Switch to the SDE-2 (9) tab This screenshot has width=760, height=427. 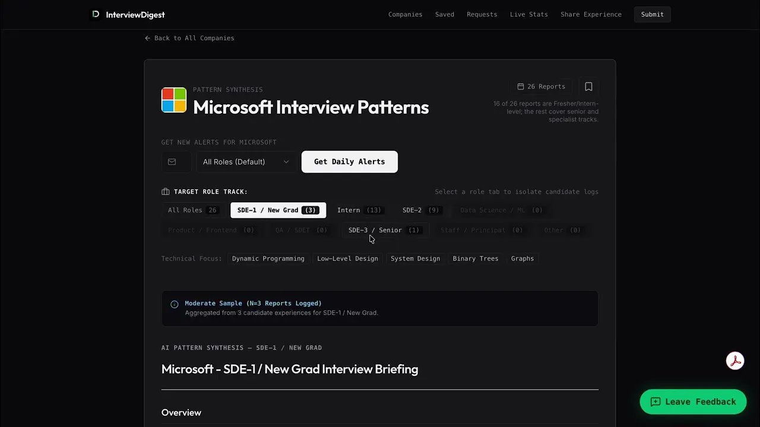[x=421, y=210]
